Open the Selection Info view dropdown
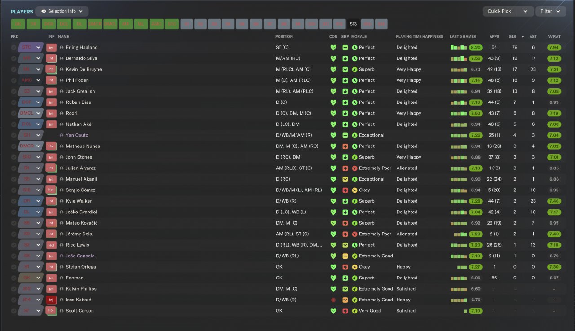This screenshot has width=575, height=331. pos(62,11)
